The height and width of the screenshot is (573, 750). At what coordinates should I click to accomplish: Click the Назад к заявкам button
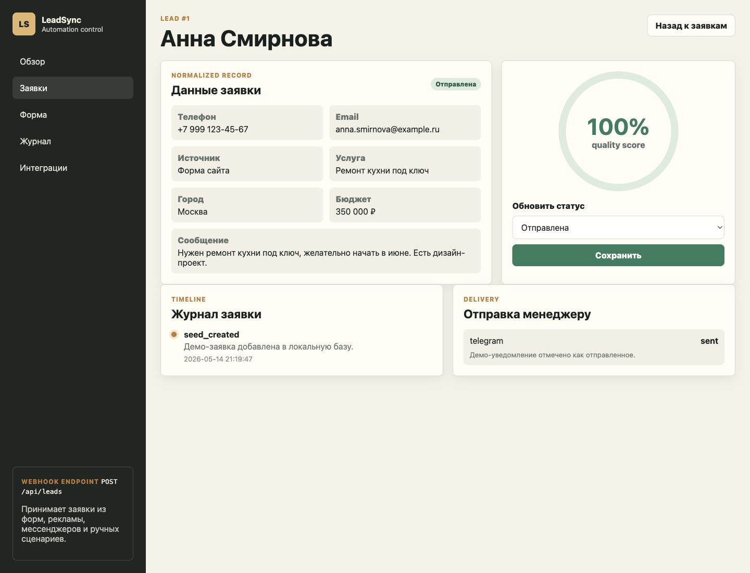(x=691, y=26)
